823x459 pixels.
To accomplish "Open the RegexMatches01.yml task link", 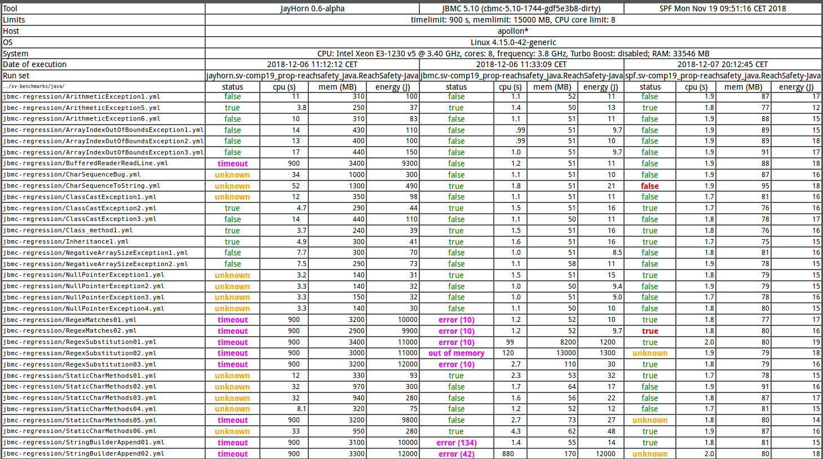I will [x=70, y=320].
